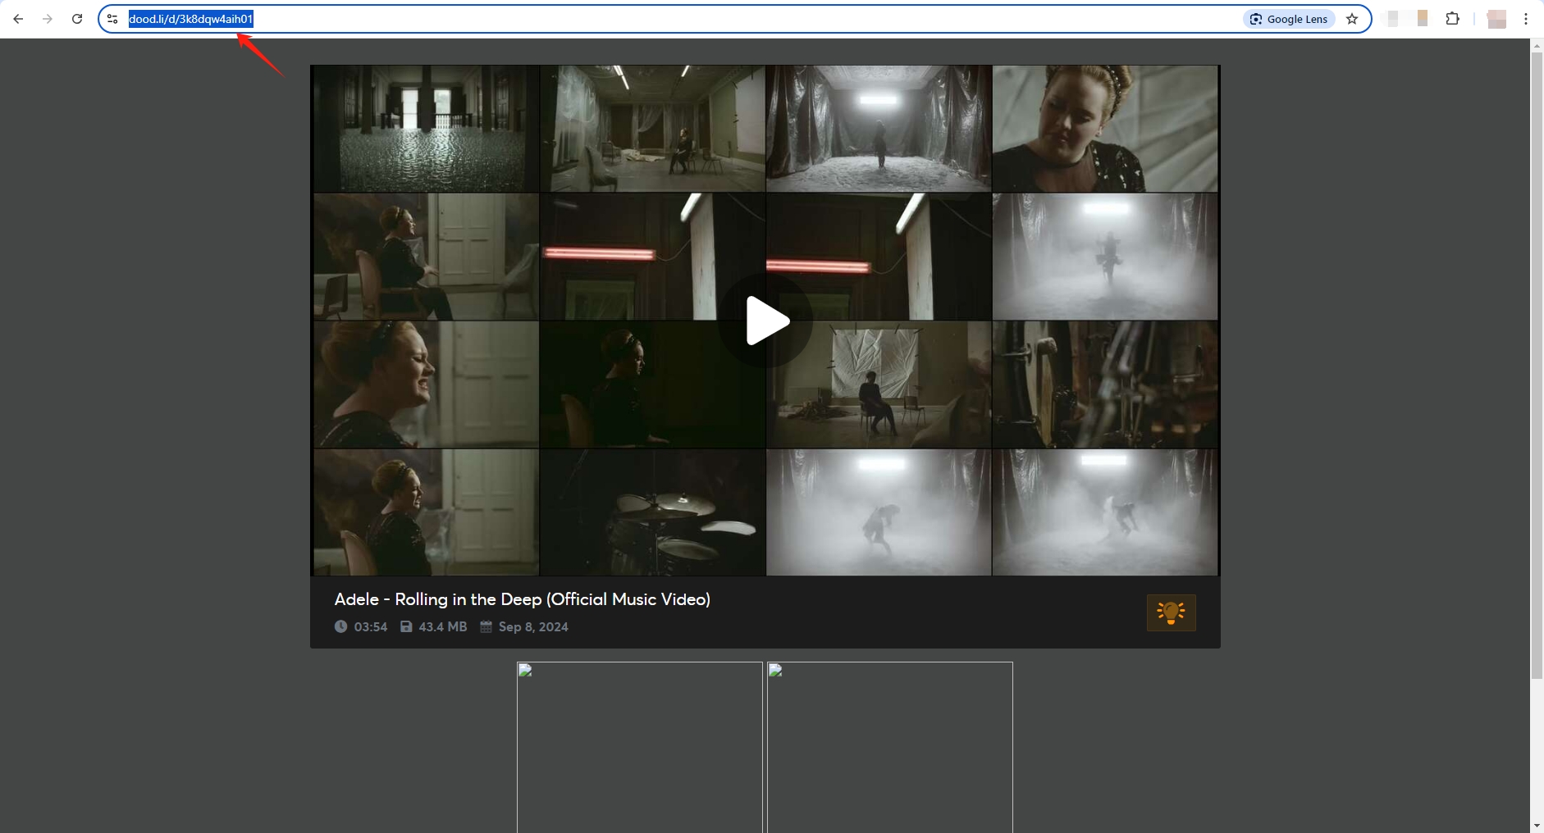Reload the page with the refresh icon

point(77,19)
